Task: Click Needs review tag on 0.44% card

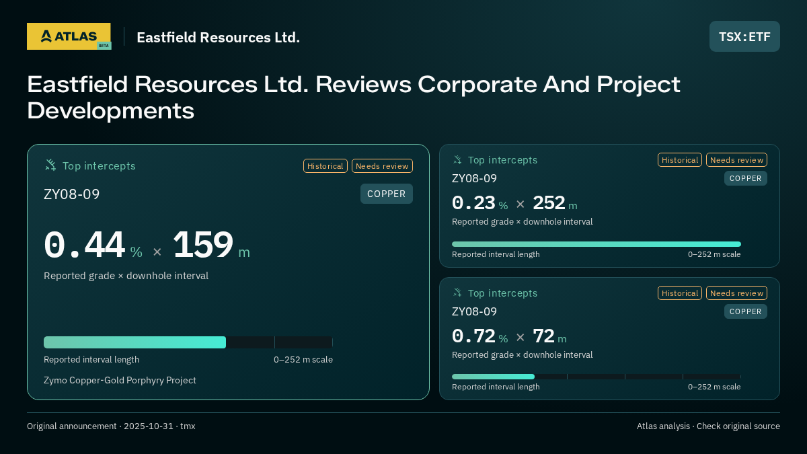Action: (382, 165)
